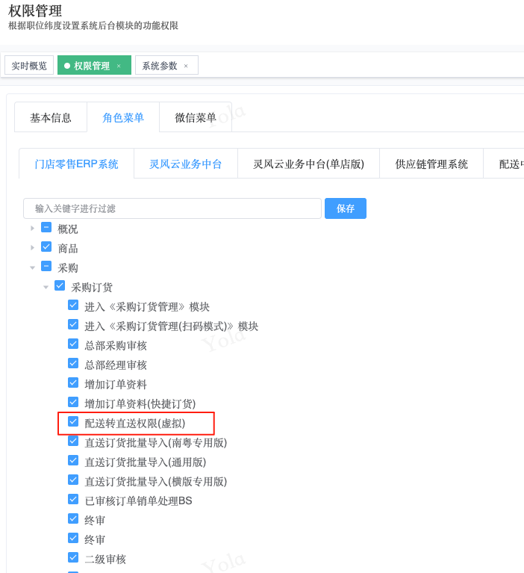Screen dimensions: 524x573
Task: Collapse the 采购订货 tree node
Action: pyautogui.click(x=46, y=287)
